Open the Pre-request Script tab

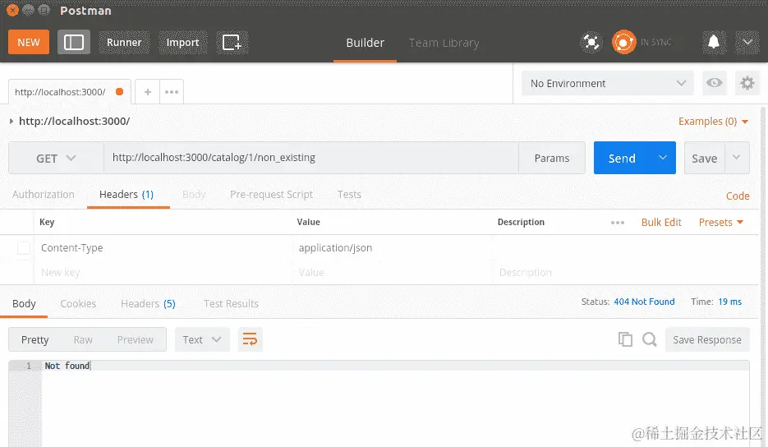(x=271, y=195)
